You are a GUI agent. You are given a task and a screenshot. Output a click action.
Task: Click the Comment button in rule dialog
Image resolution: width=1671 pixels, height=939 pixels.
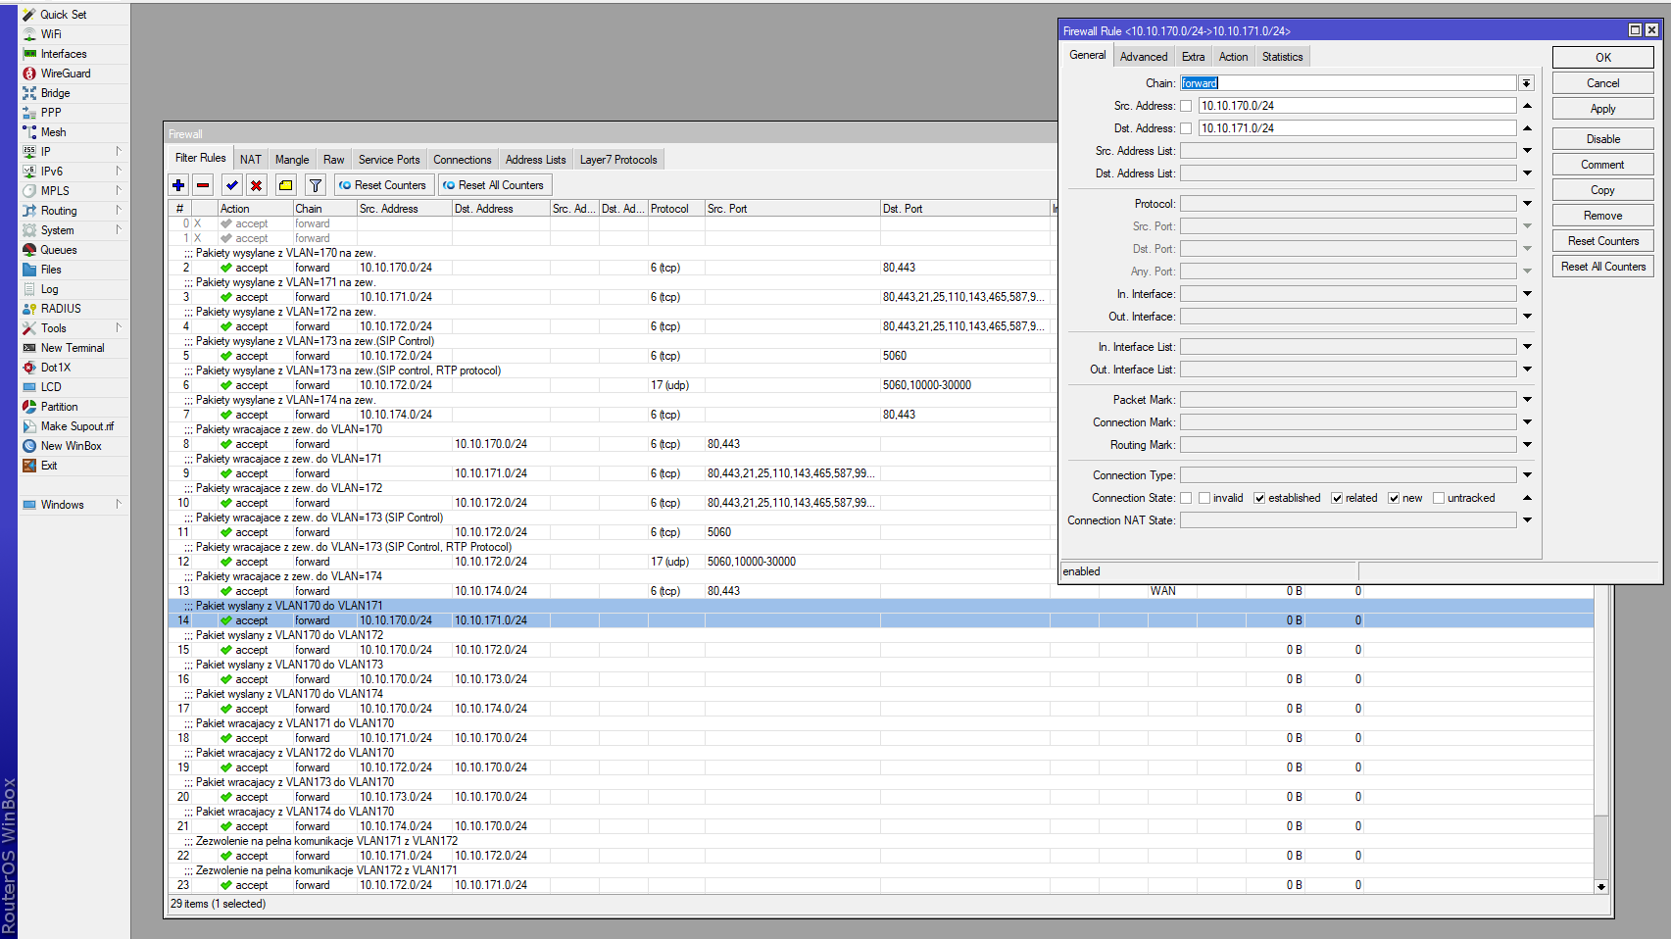click(x=1602, y=165)
